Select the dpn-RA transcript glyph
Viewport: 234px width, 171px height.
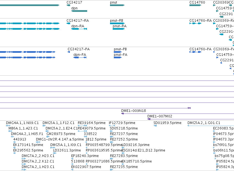pos(79,29)
